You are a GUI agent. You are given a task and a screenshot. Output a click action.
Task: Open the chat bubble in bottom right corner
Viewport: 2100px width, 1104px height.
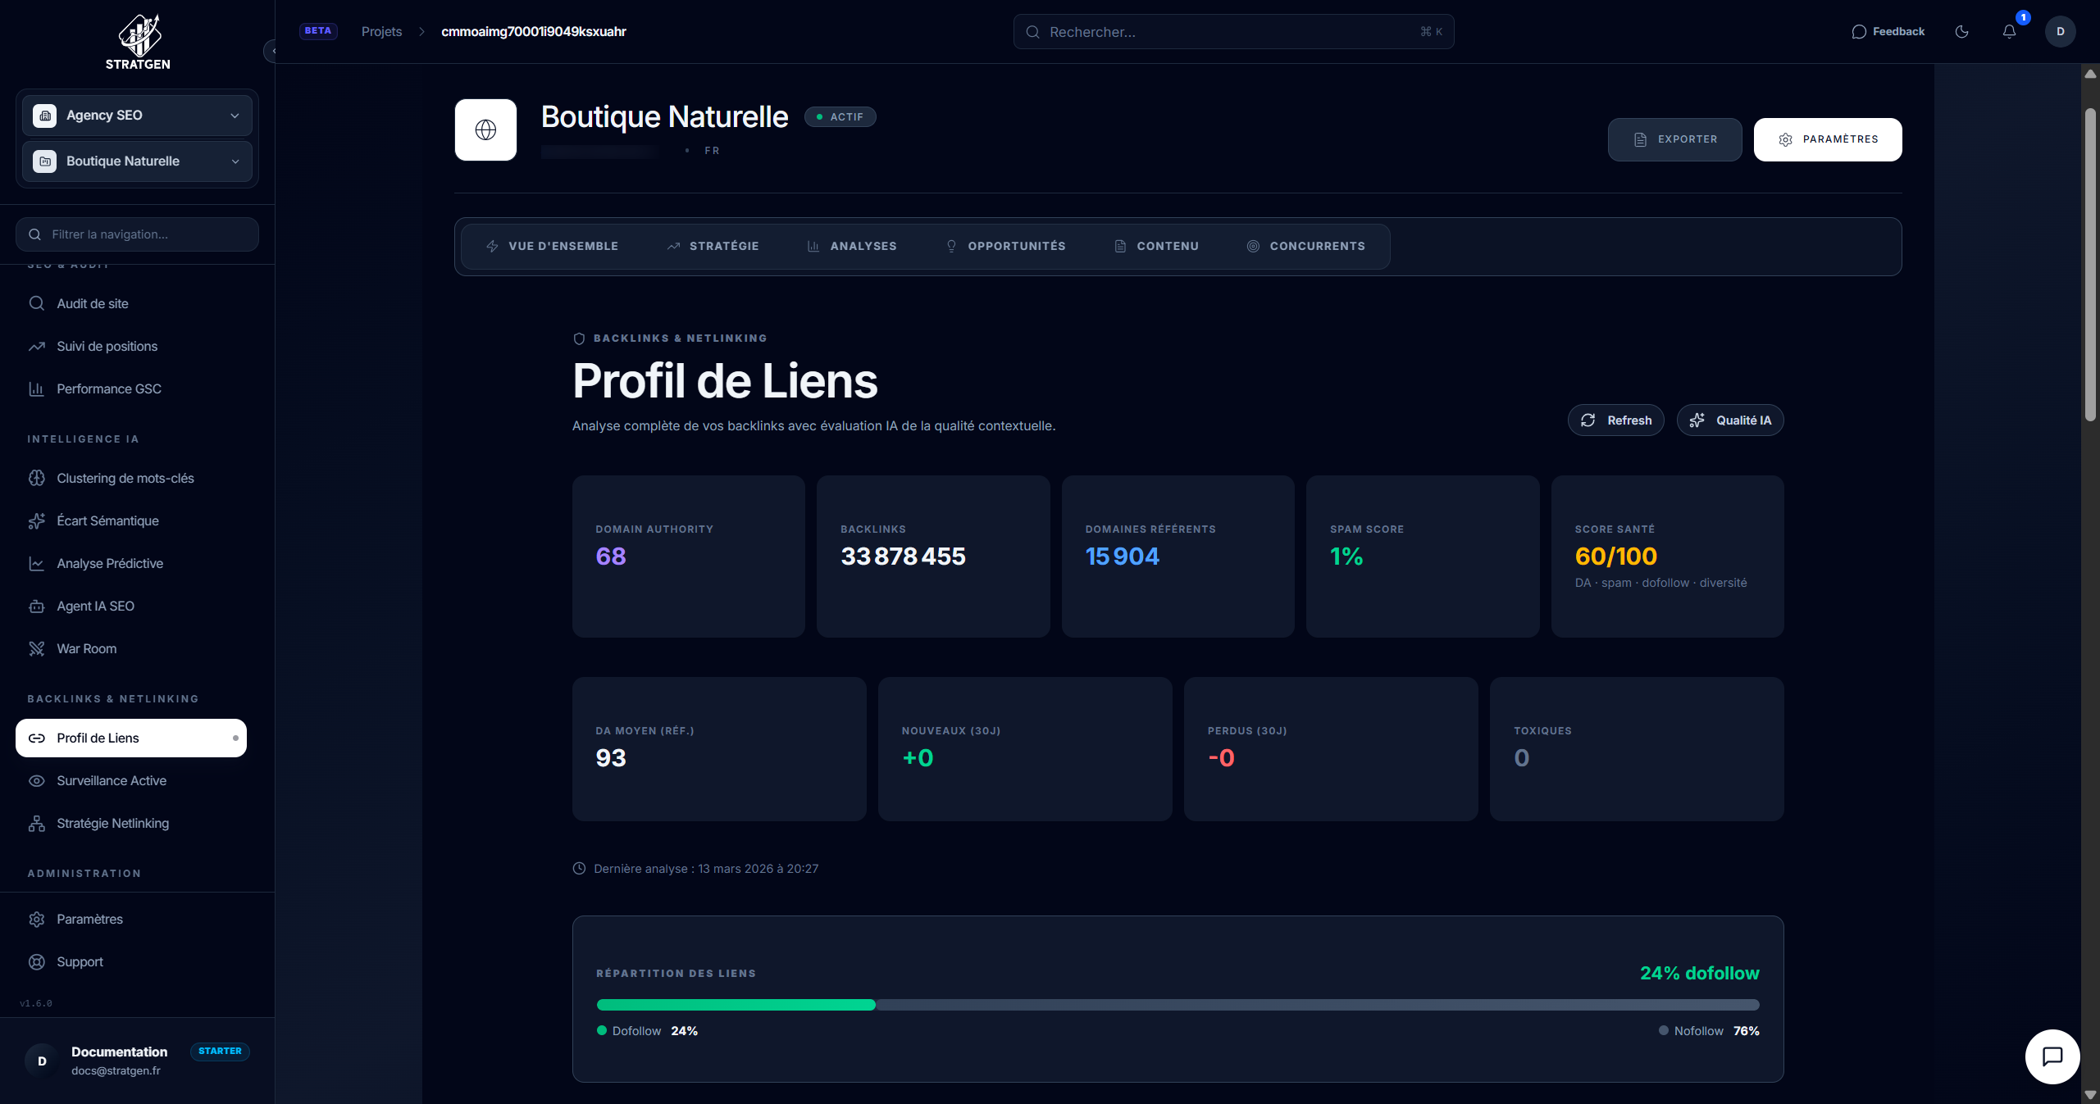2052,1056
